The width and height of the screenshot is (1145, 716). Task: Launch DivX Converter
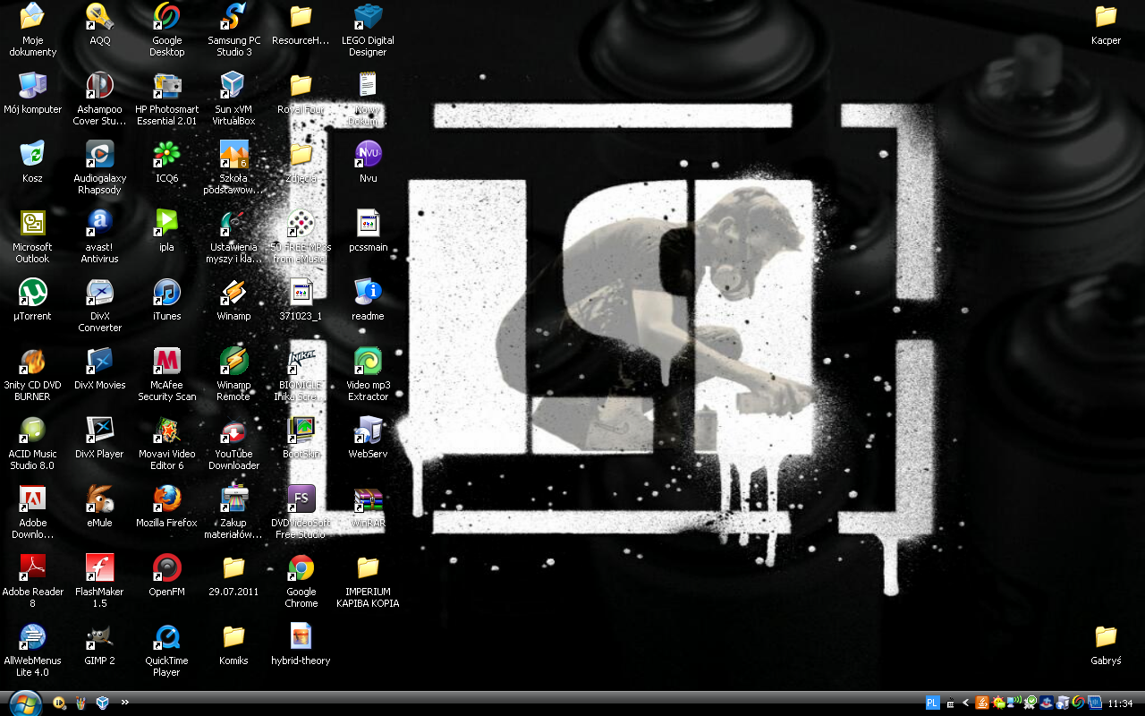click(99, 305)
